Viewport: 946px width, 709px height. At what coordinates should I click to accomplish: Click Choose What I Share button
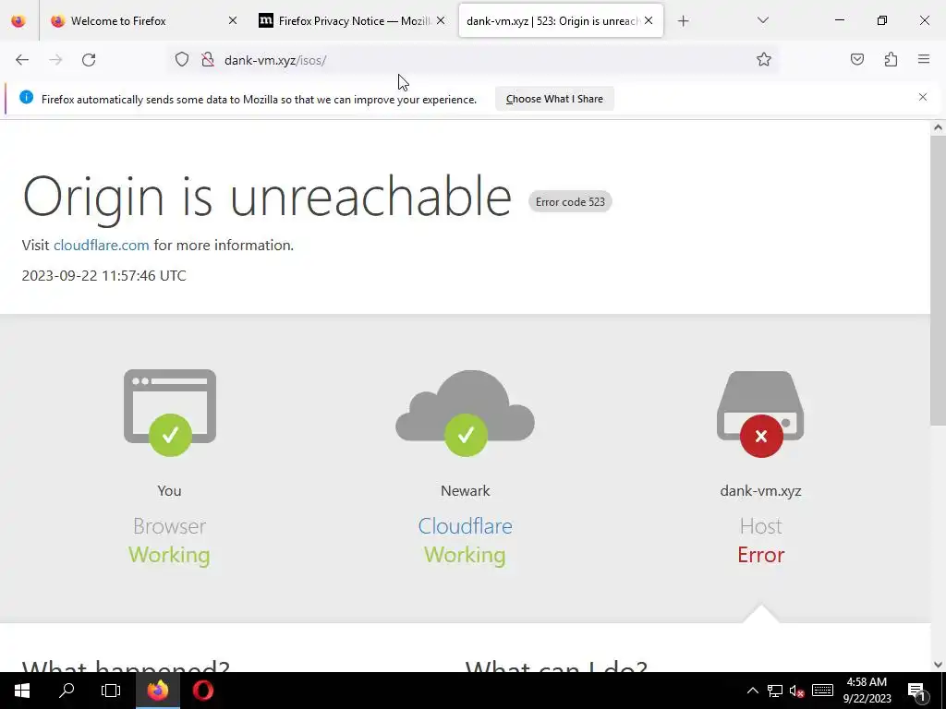[554, 99]
